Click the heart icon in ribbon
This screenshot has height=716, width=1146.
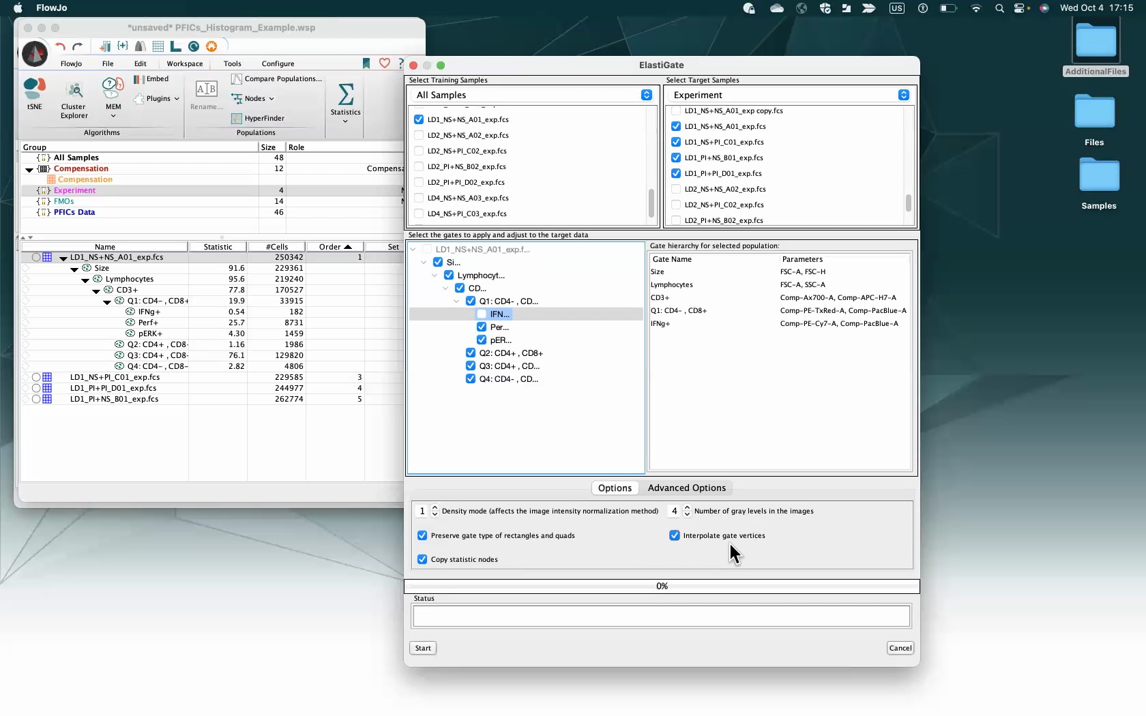pos(385,63)
